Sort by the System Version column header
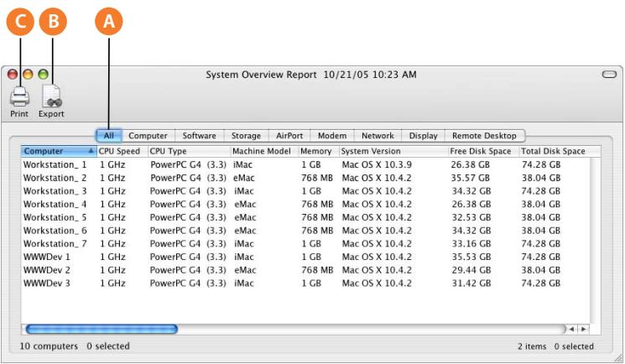 click(393, 151)
